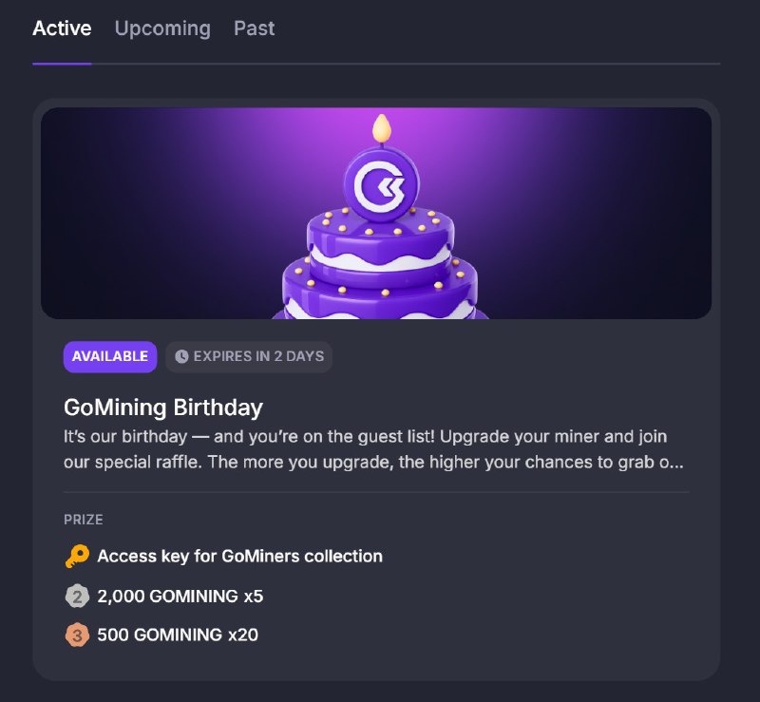Click the candle flame atop the cake
This screenshot has height=702, width=760.
(382, 128)
